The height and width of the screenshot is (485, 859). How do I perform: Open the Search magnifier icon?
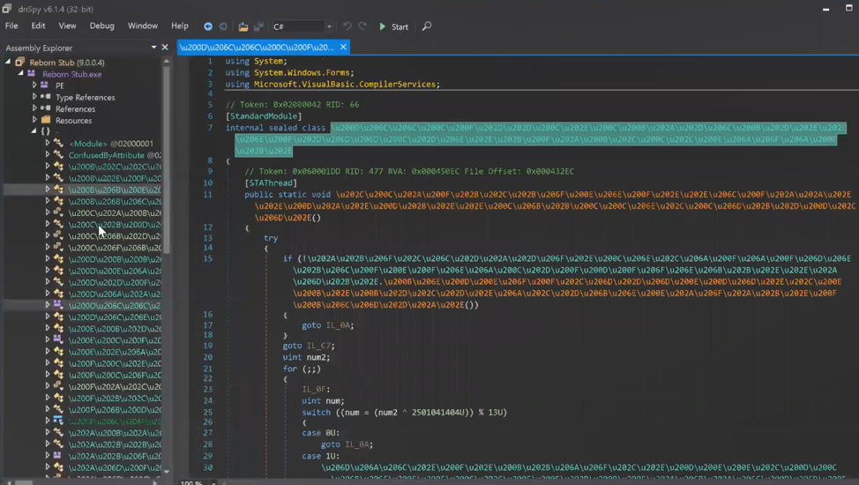pyautogui.click(x=427, y=26)
